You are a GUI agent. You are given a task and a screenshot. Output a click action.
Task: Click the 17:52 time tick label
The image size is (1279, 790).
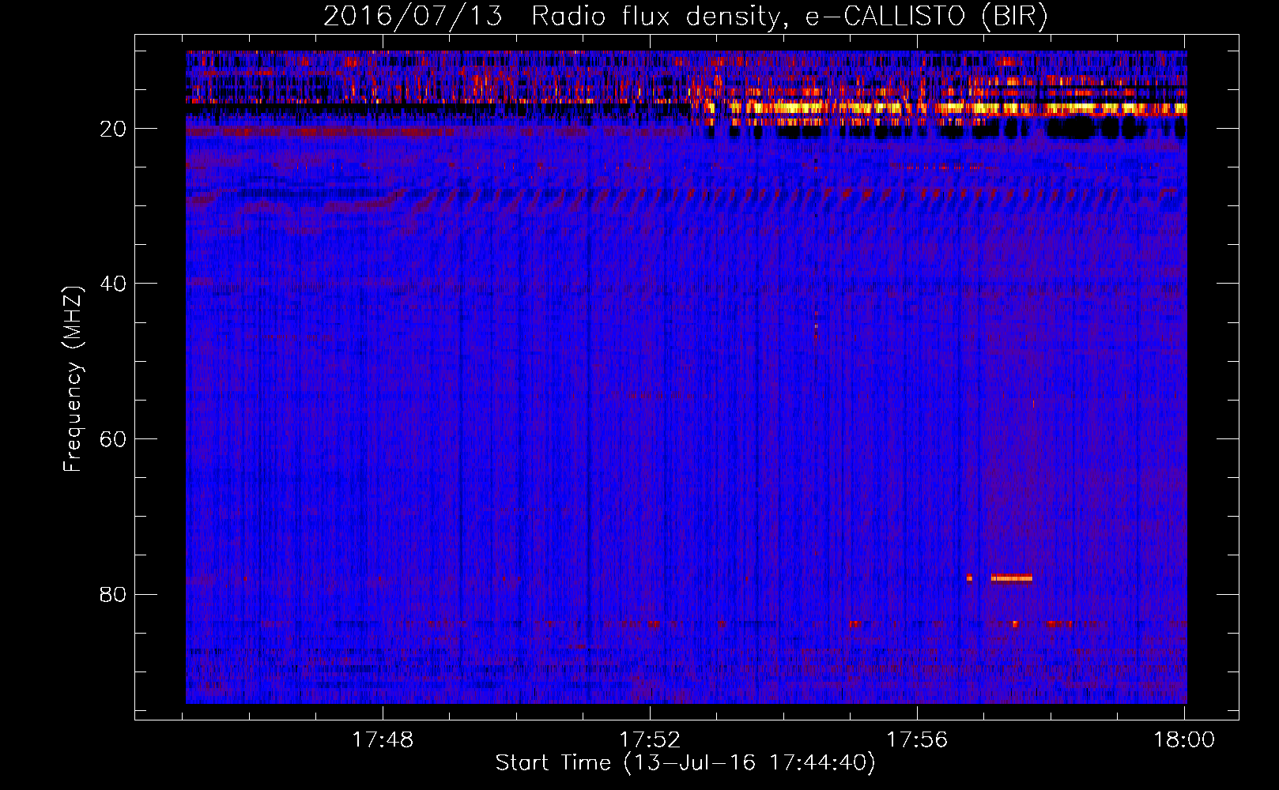[650, 739]
